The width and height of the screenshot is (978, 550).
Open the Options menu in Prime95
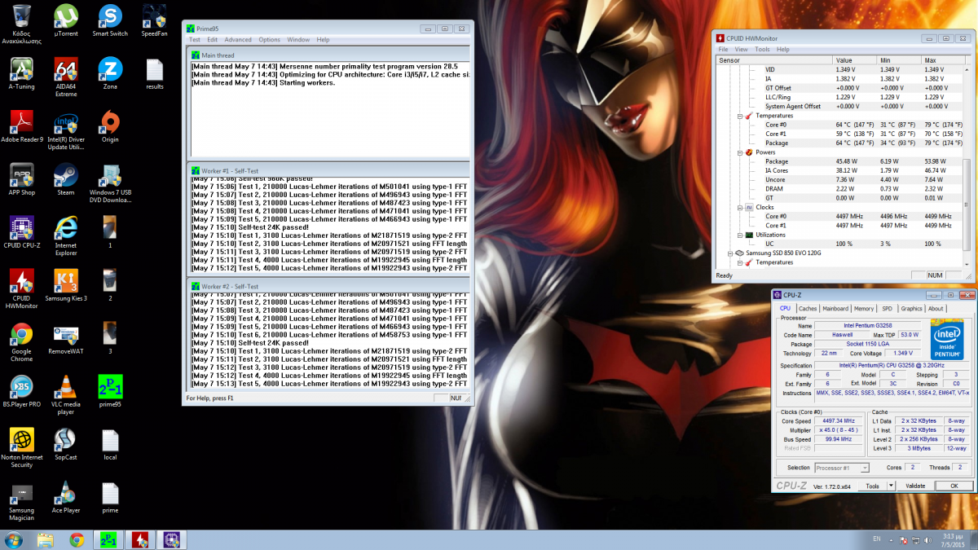tap(270, 40)
